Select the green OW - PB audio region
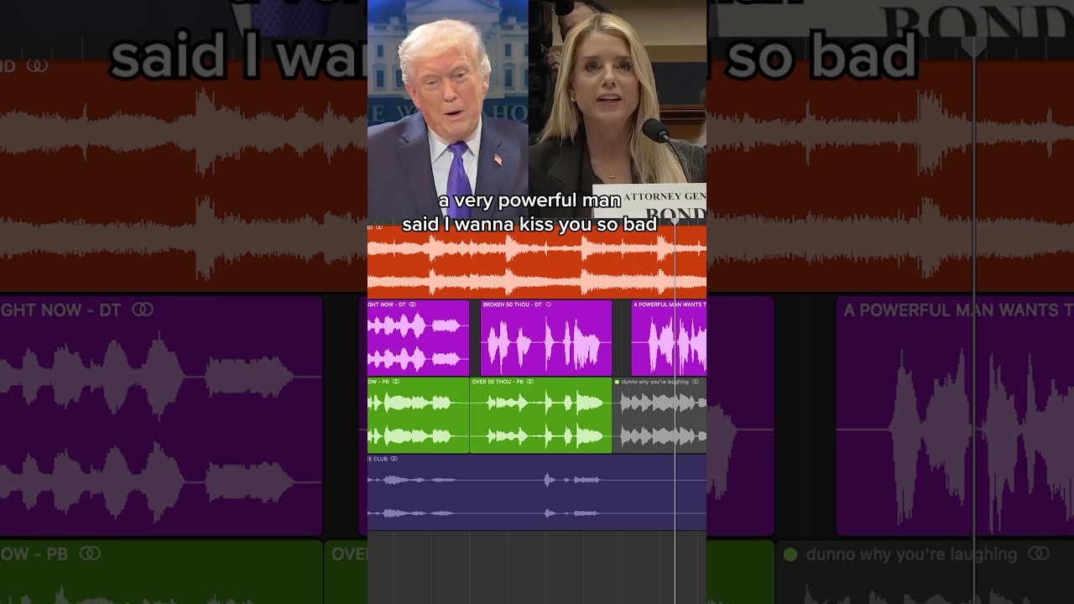The image size is (1074, 604). tap(418, 415)
